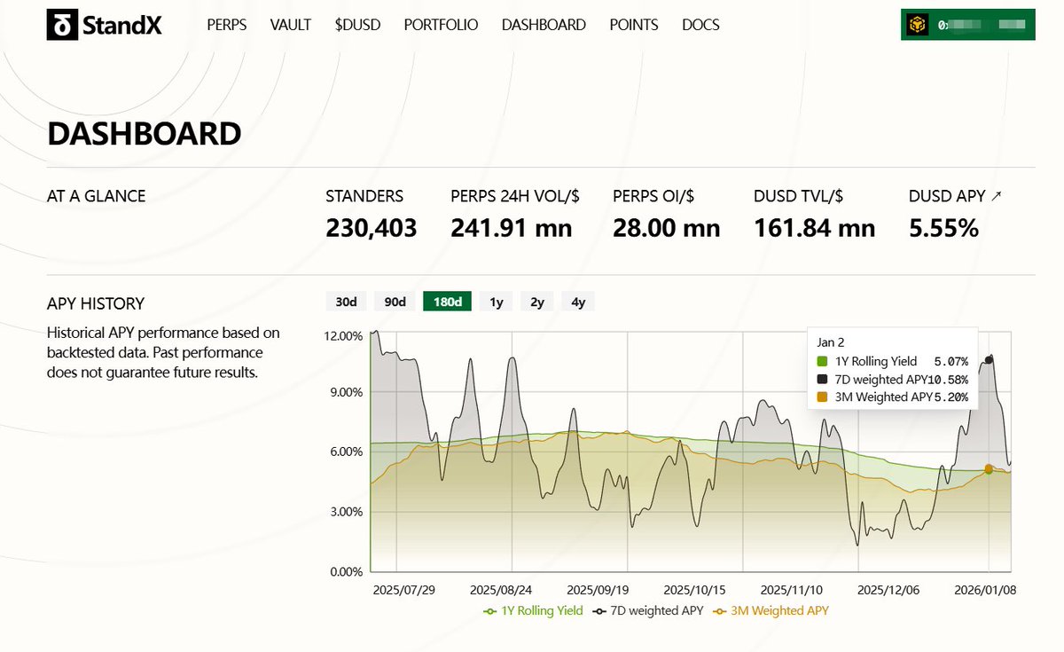Open the $DUSD page
This screenshot has width=1064, height=652.
(x=357, y=25)
